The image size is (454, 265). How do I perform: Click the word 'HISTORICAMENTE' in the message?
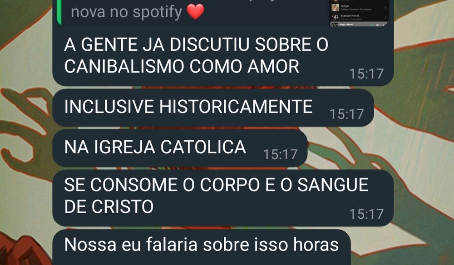[236, 107]
